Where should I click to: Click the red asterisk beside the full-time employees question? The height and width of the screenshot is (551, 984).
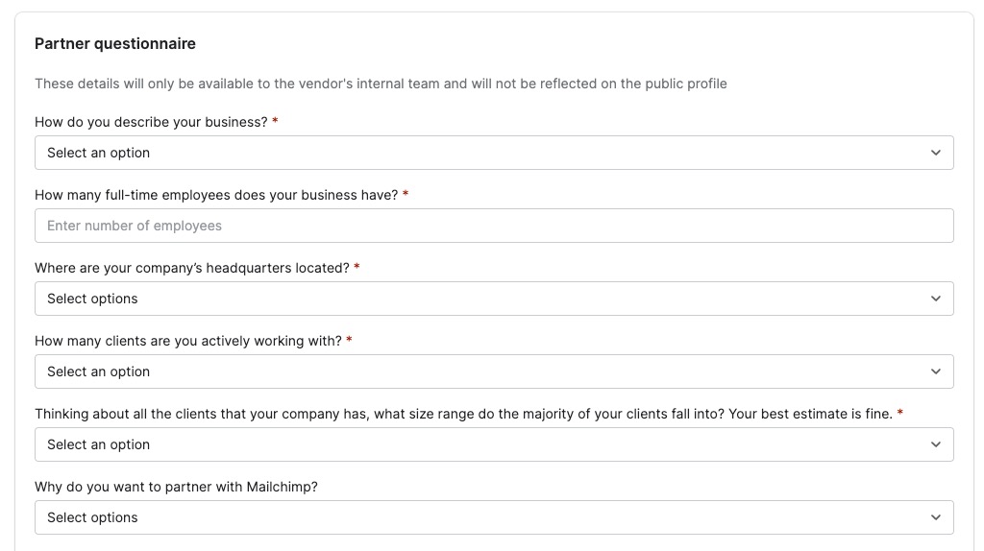click(x=406, y=194)
